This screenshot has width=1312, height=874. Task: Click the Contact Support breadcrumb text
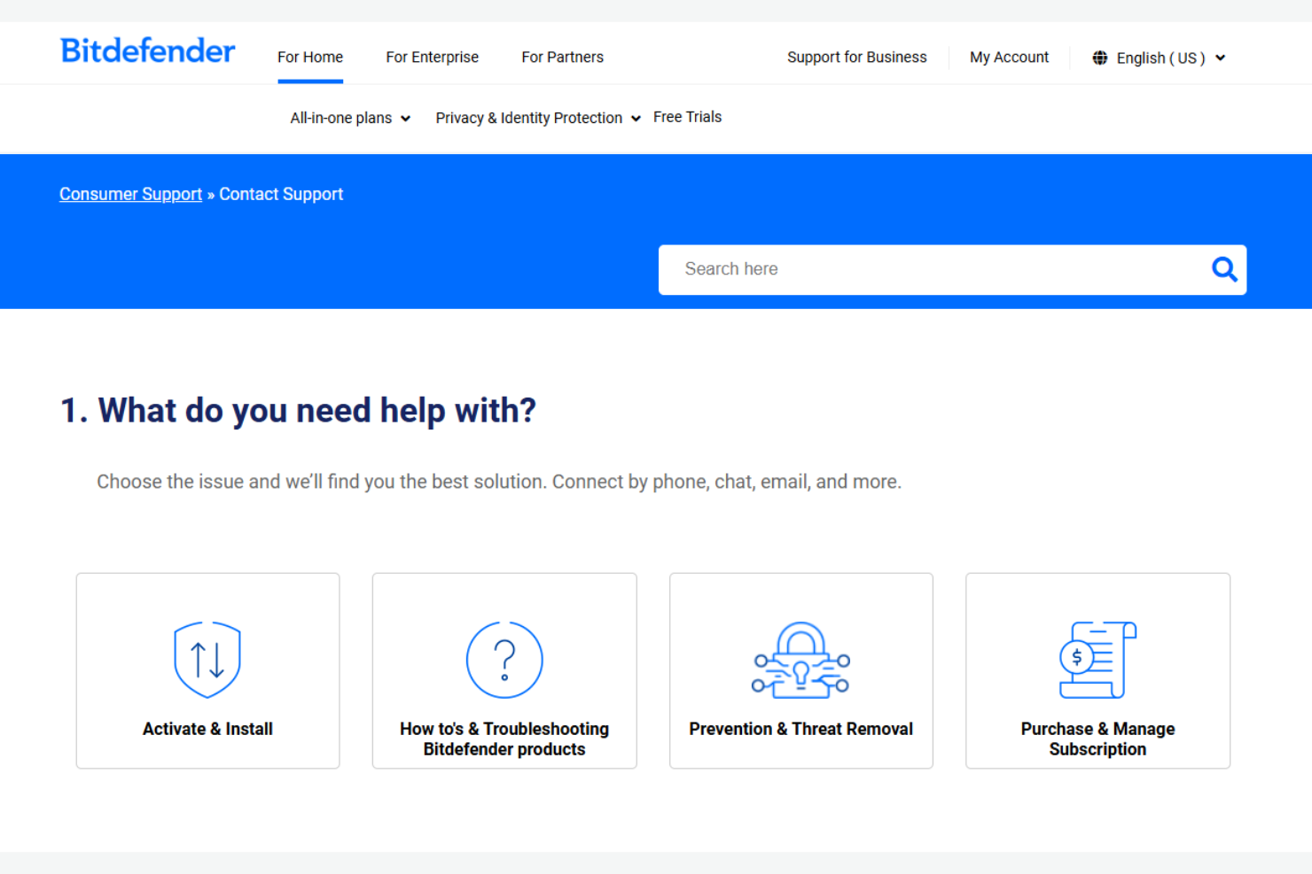[281, 194]
